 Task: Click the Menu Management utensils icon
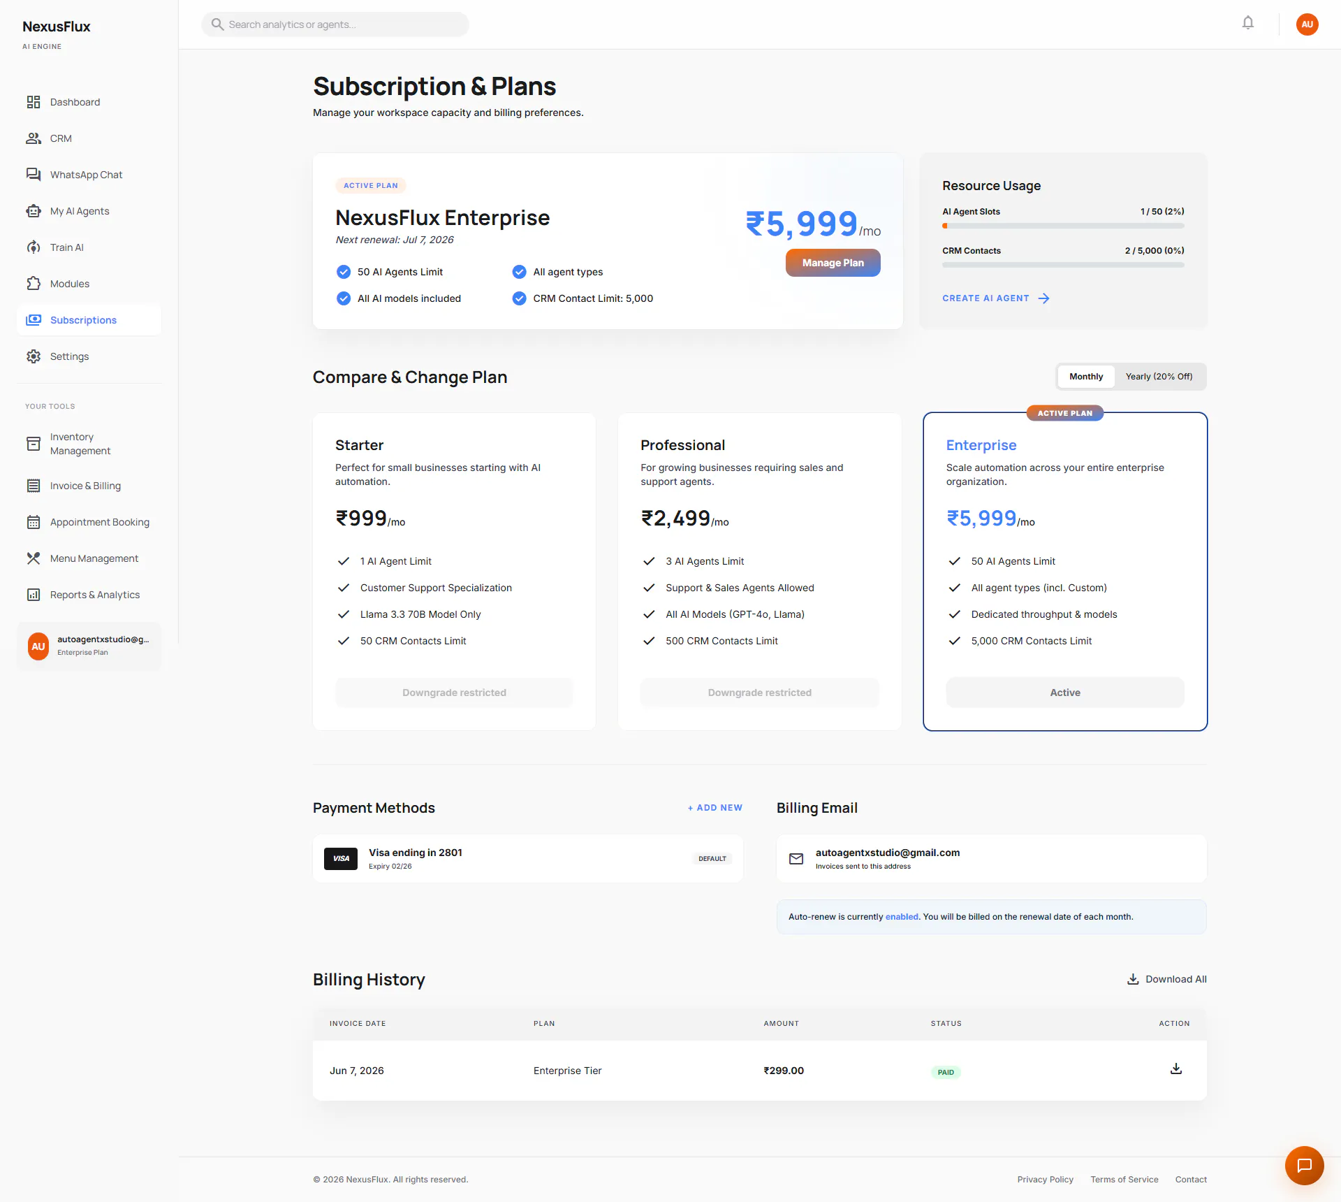[34, 558]
